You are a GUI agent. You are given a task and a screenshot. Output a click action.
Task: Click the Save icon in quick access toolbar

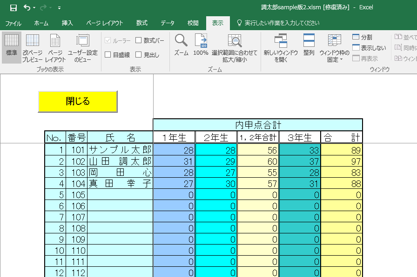point(13,8)
